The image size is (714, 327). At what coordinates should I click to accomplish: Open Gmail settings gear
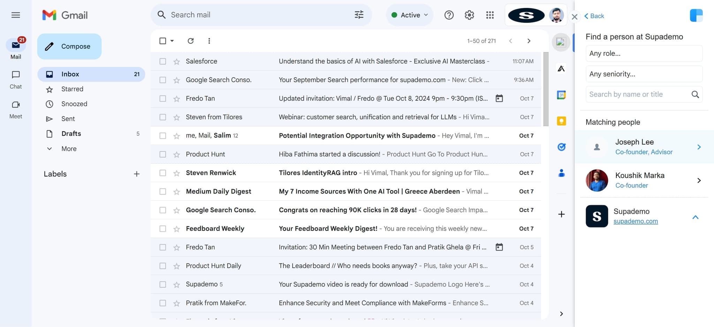[469, 15]
